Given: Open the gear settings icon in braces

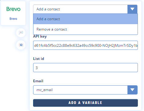Looking at the screenshot, I should (21, 45).
